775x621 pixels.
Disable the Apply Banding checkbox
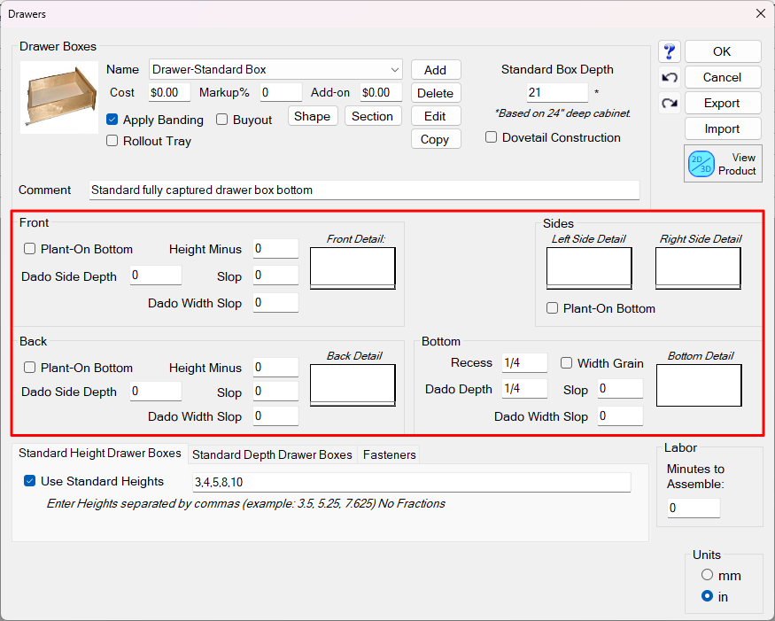pyautogui.click(x=112, y=120)
